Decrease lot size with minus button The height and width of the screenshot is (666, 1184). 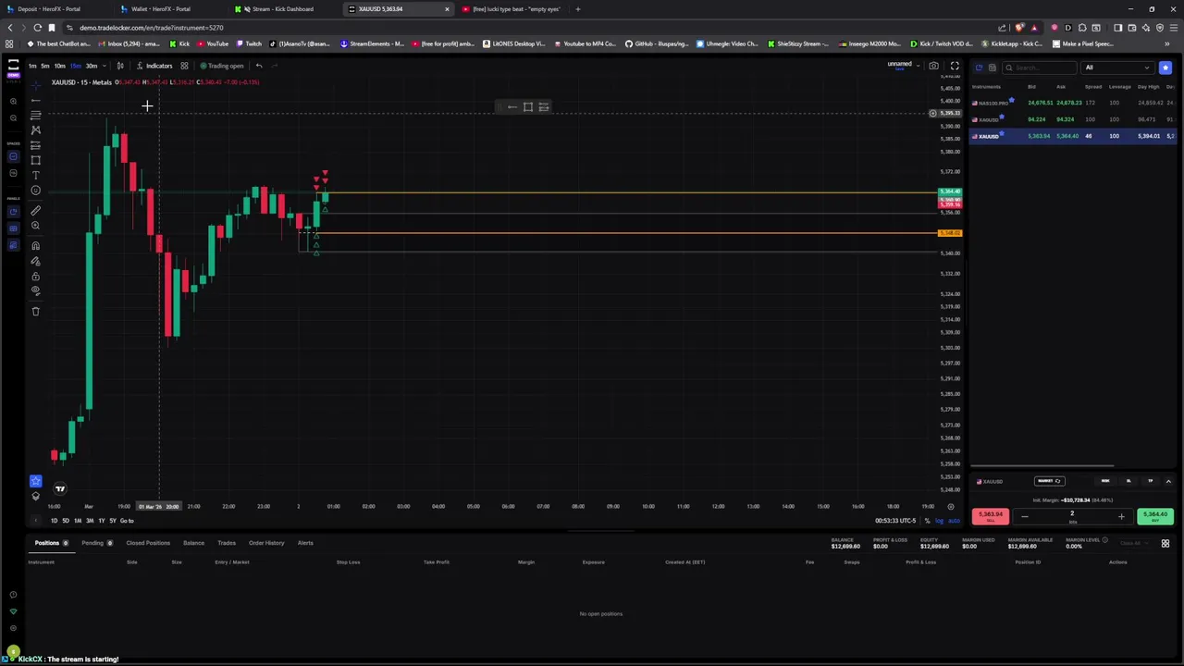(1025, 517)
